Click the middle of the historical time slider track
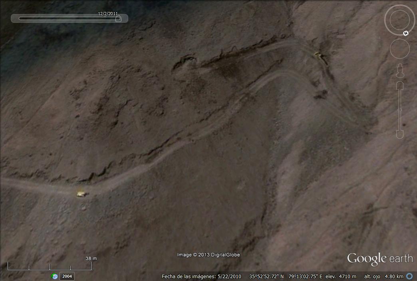417x281 pixels. (69, 18)
